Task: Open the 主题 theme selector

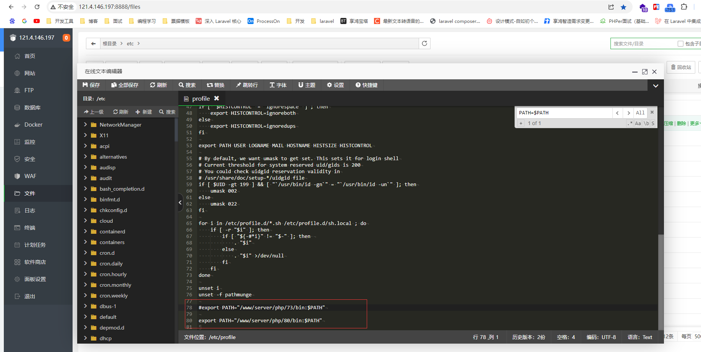Action: pos(307,85)
